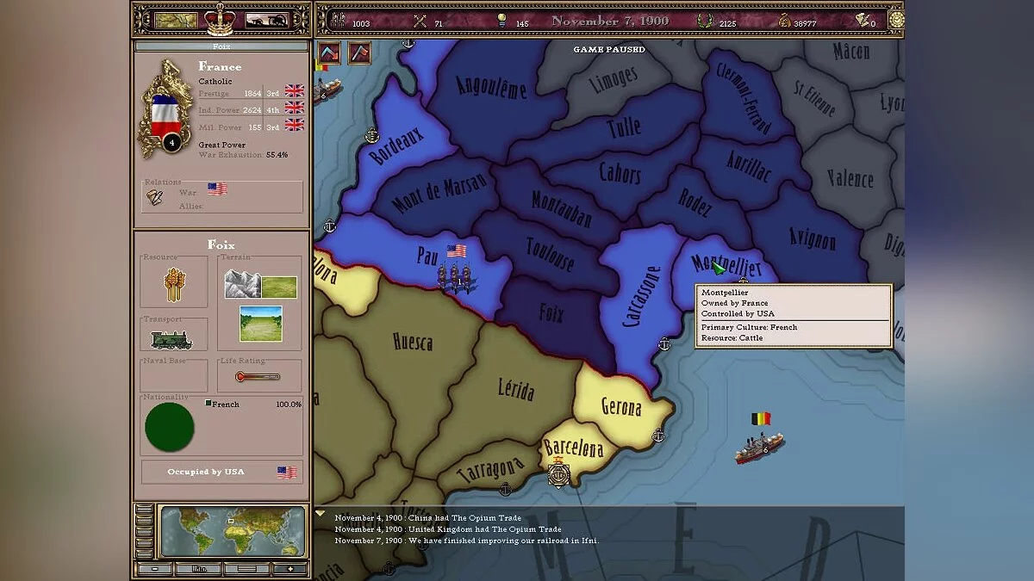Click the anchor icon off Carcassonne coast
Image resolution: width=1034 pixels, height=581 pixels.
(x=664, y=344)
